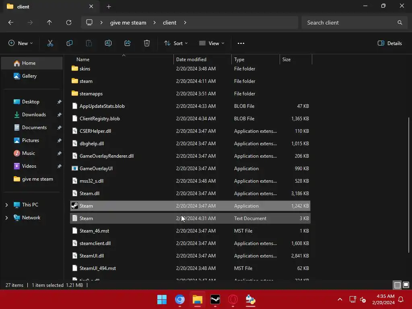
Task: Open the View dropdown menu
Action: (x=212, y=43)
